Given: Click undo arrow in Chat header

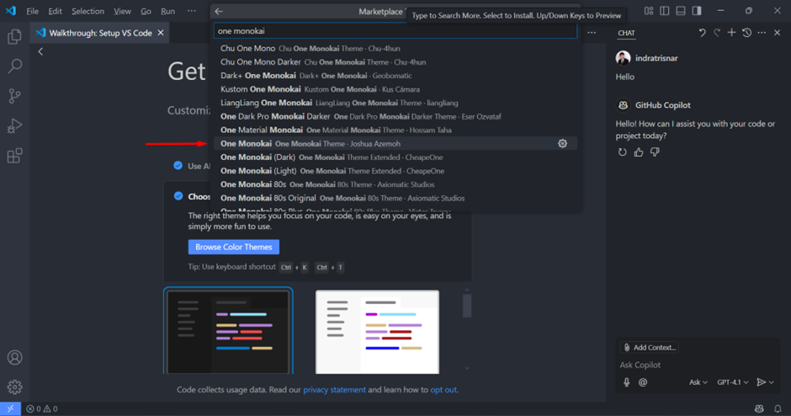Looking at the screenshot, I should (702, 33).
